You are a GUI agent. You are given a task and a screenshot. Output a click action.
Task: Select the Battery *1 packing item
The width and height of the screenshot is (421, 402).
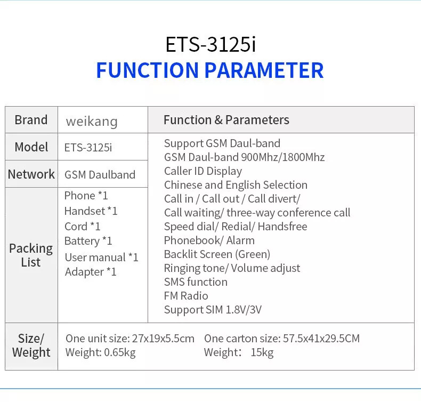tap(88, 241)
